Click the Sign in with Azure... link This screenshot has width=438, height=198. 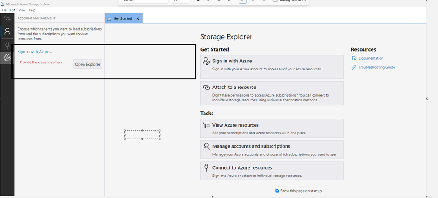pyautogui.click(x=35, y=51)
